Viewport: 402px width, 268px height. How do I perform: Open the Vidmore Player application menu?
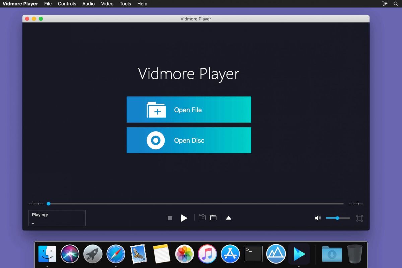[x=20, y=4]
